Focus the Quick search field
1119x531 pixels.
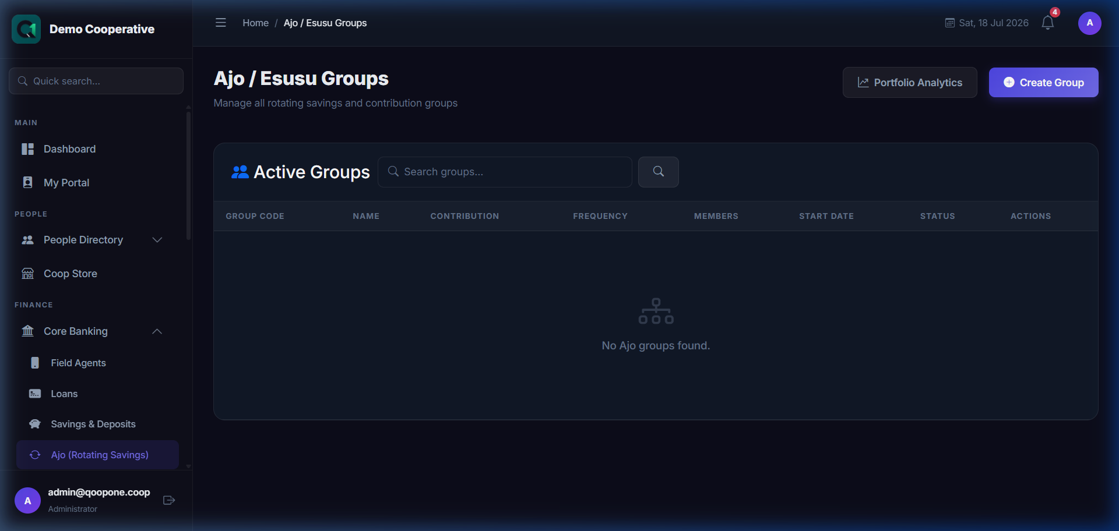point(96,81)
